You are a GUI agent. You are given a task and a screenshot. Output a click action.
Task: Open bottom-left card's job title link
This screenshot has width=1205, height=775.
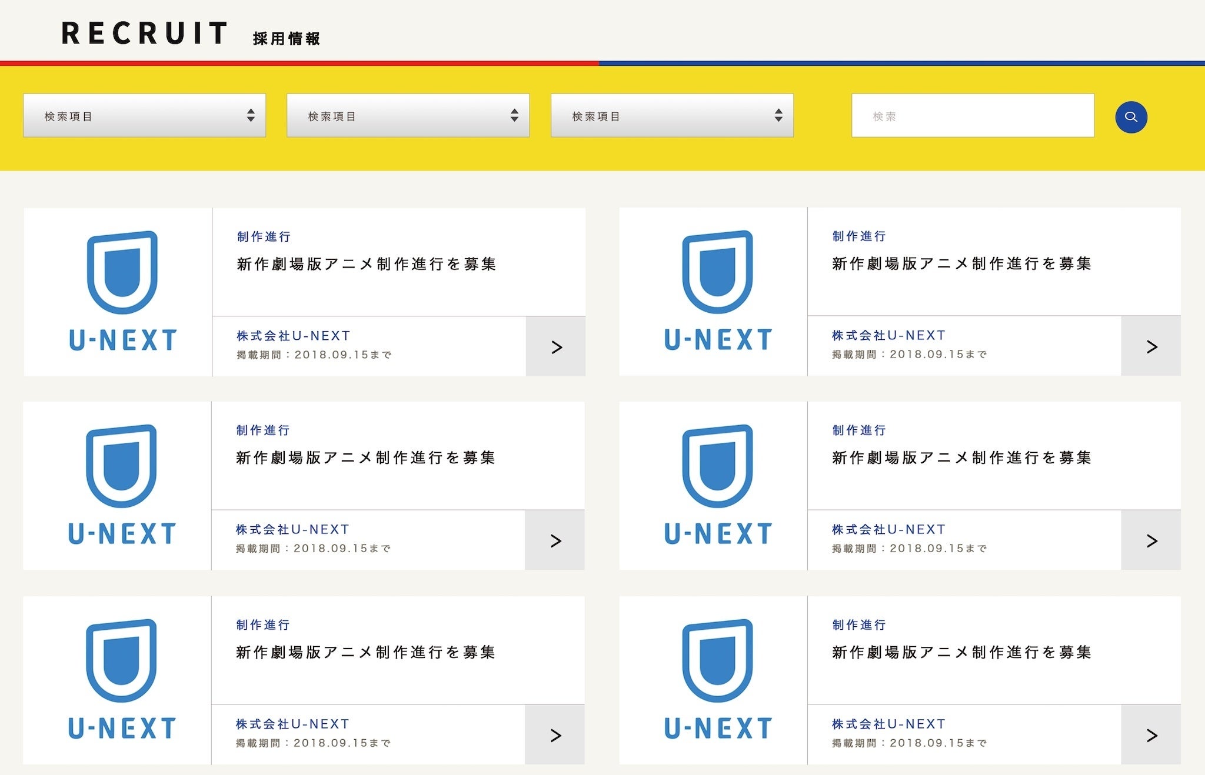pos(365,652)
